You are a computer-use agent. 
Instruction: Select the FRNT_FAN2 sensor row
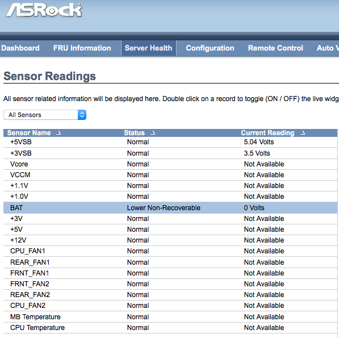(x=170, y=284)
